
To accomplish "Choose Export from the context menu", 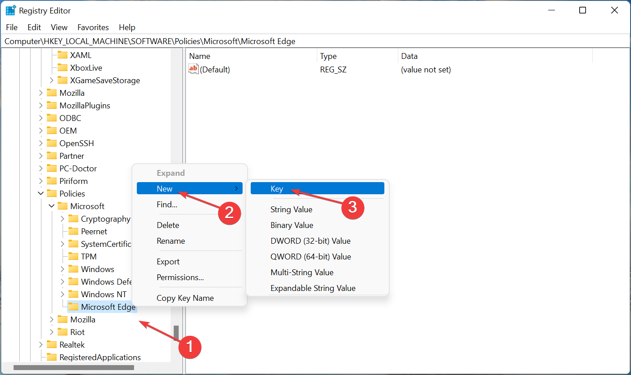I will [167, 261].
